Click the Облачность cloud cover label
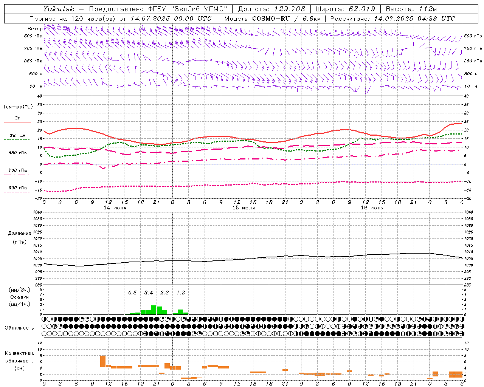The image size is (484, 387). [x=19, y=328]
